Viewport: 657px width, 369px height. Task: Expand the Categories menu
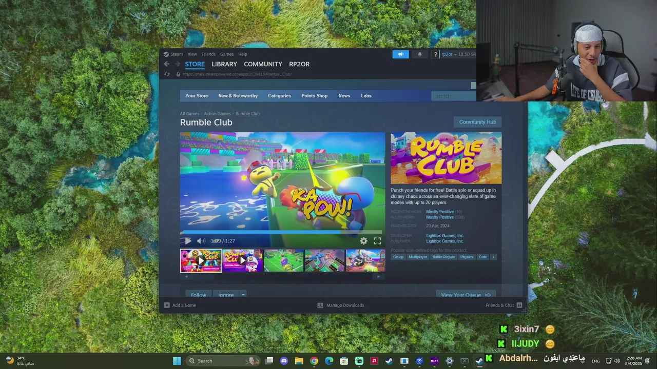279,96
